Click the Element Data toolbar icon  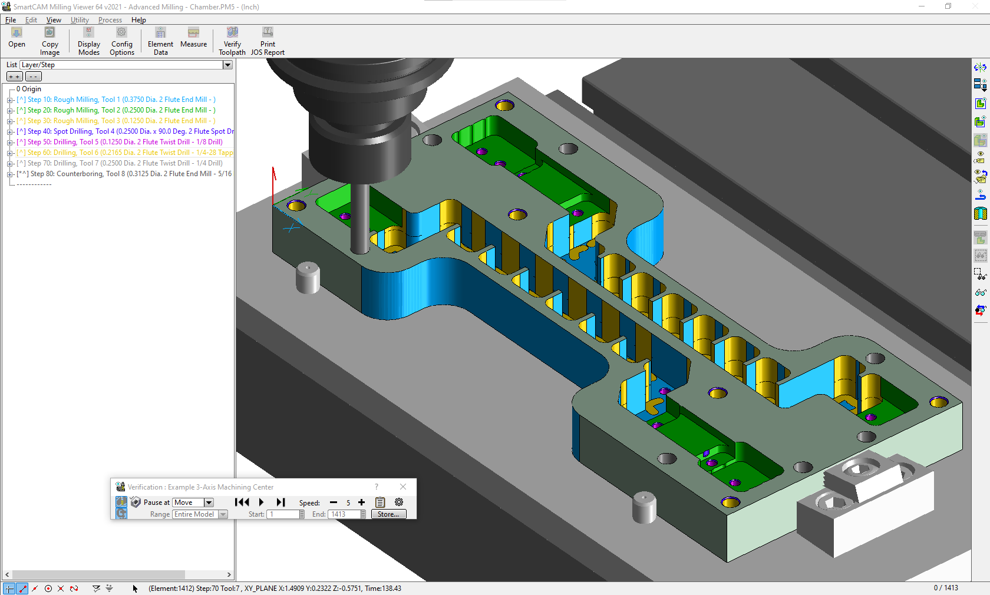[160, 41]
